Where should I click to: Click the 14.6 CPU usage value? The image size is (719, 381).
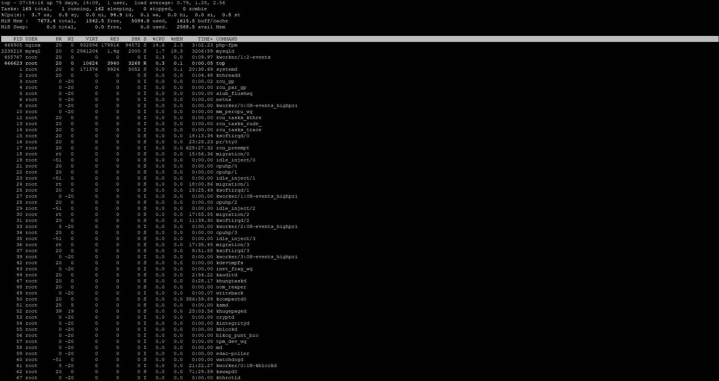point(159,45)
